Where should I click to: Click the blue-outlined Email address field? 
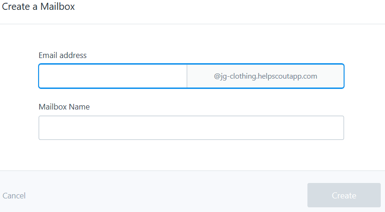coord(113,76)
